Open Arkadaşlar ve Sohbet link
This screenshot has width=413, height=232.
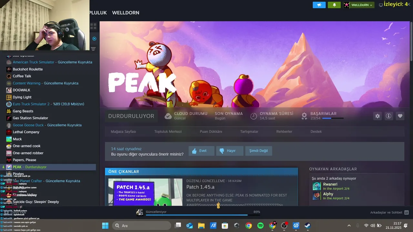[386, 212]
